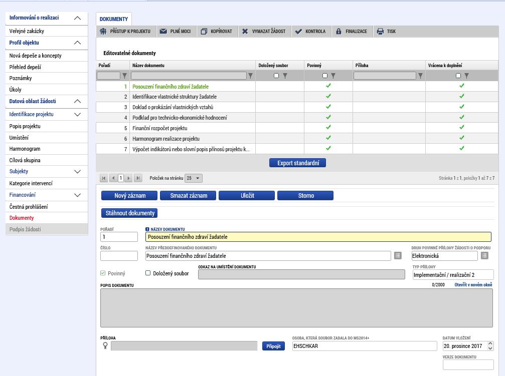Click the Připojit attachment button
The height and width of the screenshot is (376, 505).
tap(273, 346)
